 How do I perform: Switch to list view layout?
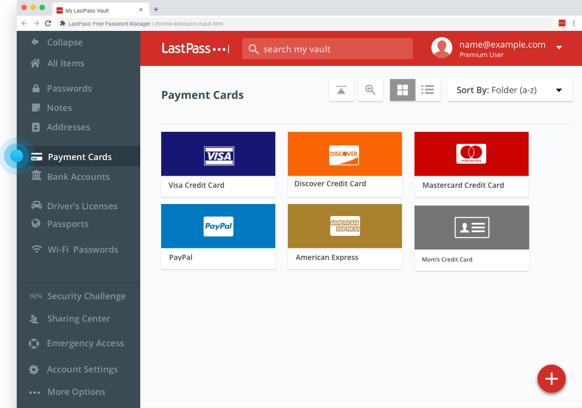coord(428,90)
